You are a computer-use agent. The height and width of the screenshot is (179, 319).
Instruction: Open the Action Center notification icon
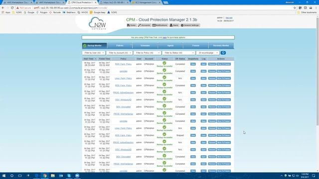314,176
